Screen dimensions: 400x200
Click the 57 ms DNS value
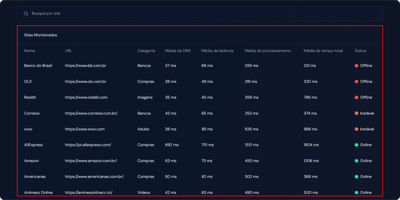[170, 66]
